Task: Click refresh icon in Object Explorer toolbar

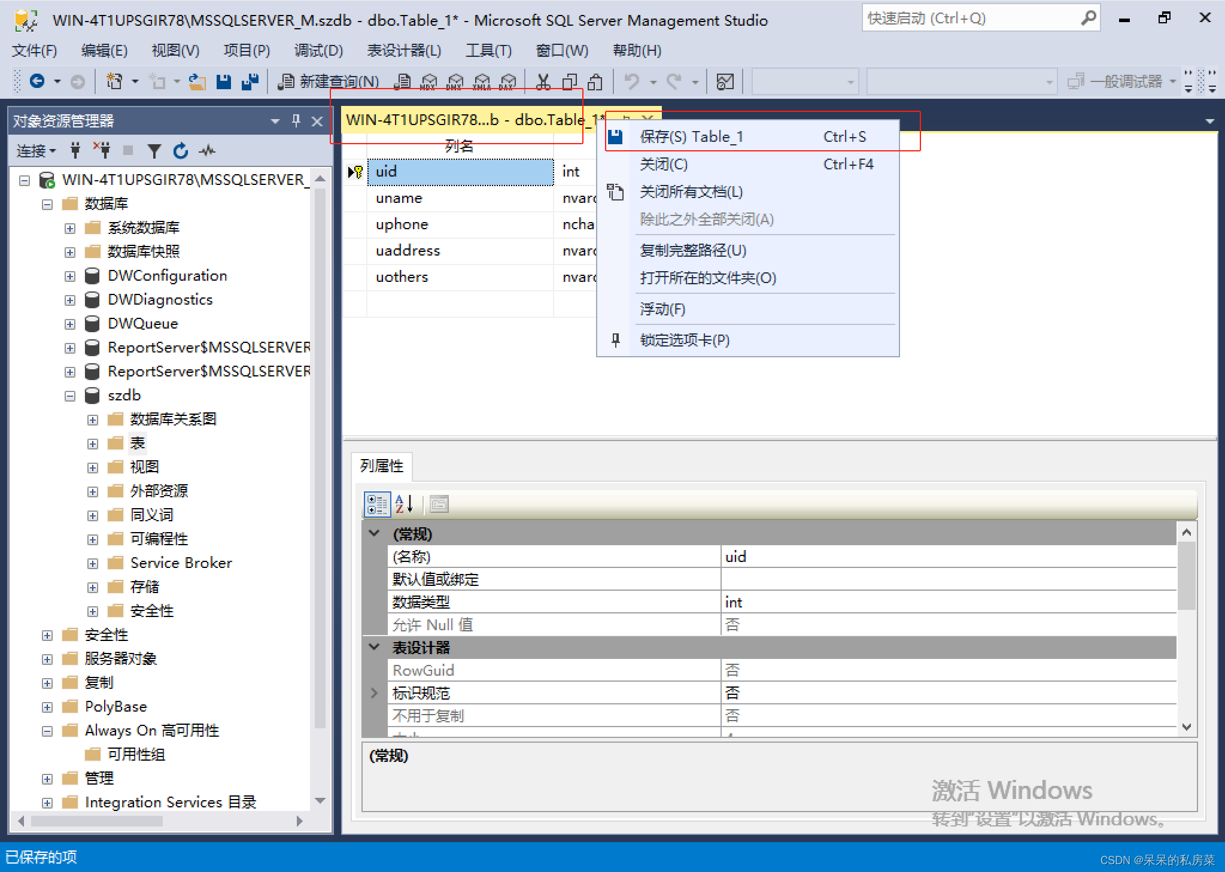Action: 181,150
